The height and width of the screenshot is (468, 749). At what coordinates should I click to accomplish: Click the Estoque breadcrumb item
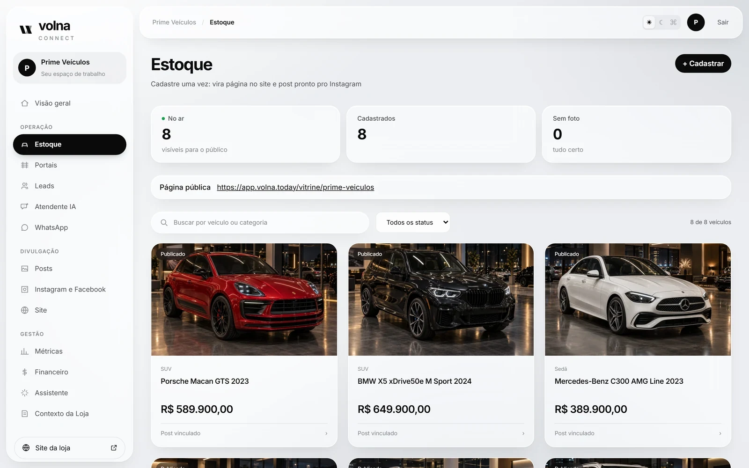222,22
